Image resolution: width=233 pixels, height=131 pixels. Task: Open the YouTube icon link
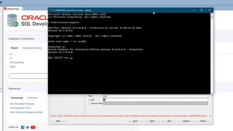tap(33, 127)
